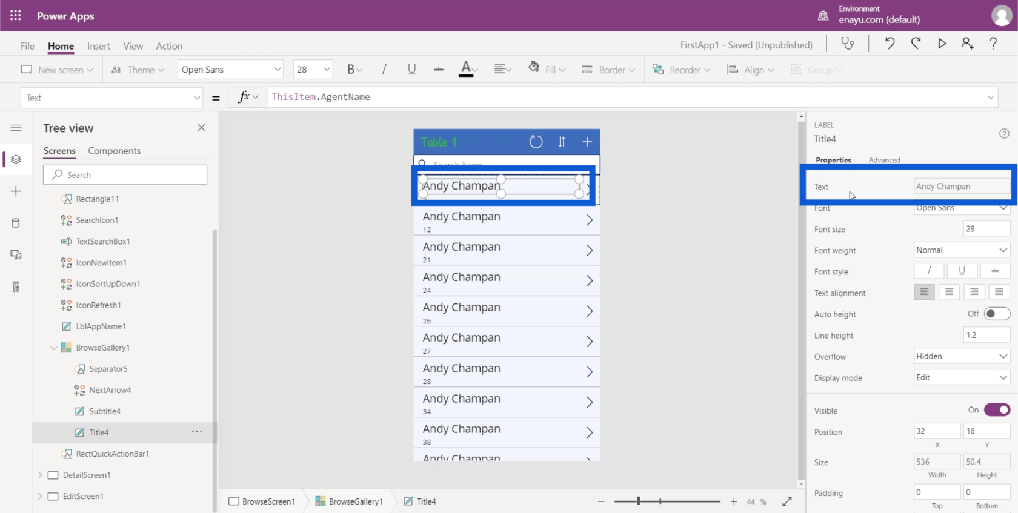The height and width of the screenshot is (513, 1018).
Task: Open Tree view layers icon
Action: point(16,159)
